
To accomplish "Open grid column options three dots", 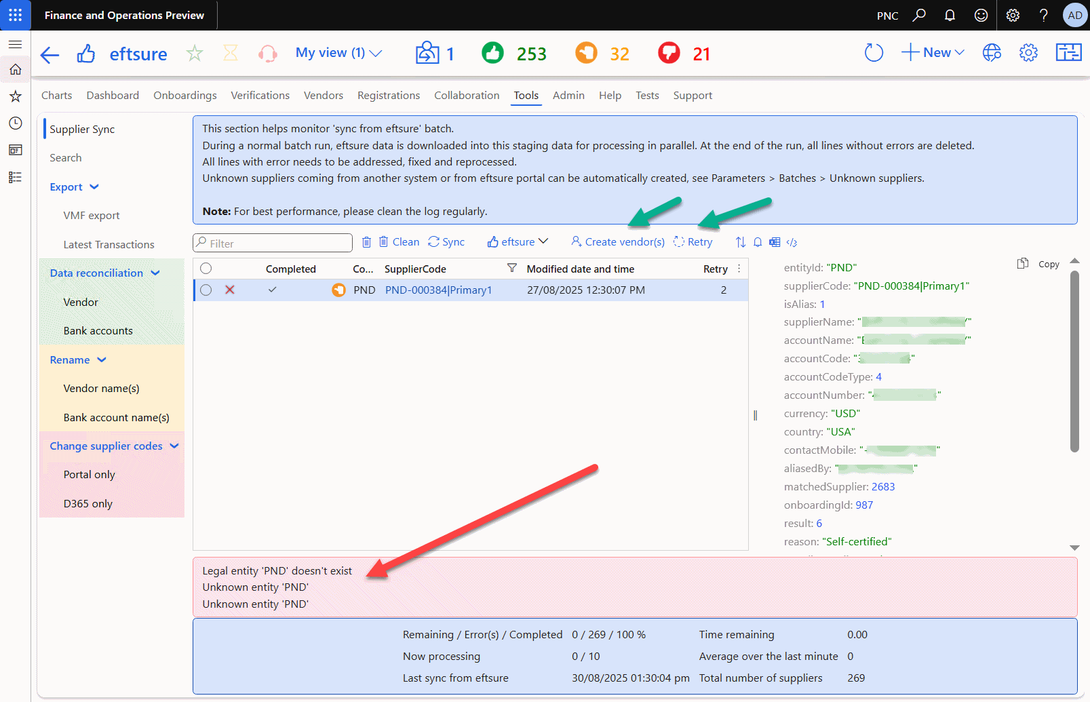I will point(739,269).
